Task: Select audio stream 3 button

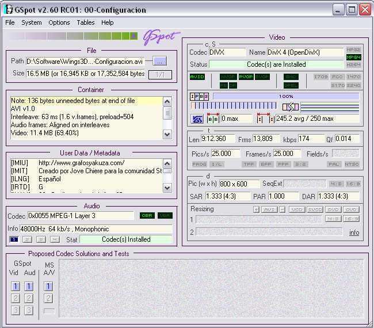Action: [x=41, y=239]
